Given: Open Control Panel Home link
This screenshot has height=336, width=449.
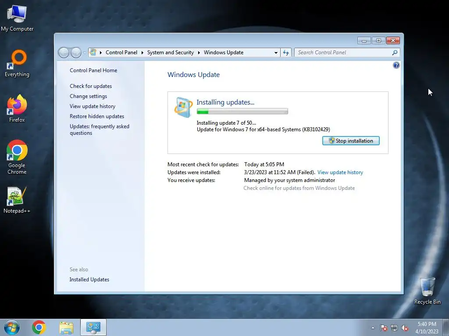Looking at the screenshot, I should [x=93, y=70].
